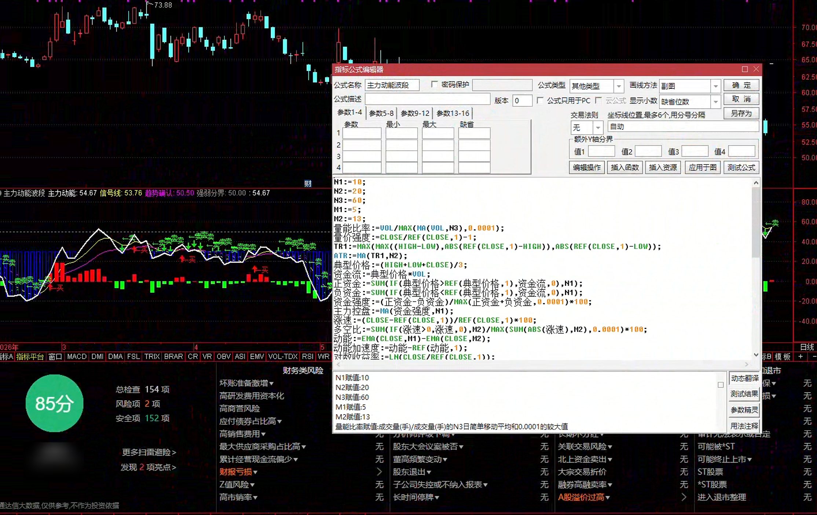Expand Z值风险 item
The width and height of the screenshot is (817, 515).
coord(252,485)
